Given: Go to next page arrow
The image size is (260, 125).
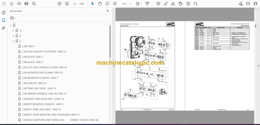Looking at the screenshot, I should 67,4.
